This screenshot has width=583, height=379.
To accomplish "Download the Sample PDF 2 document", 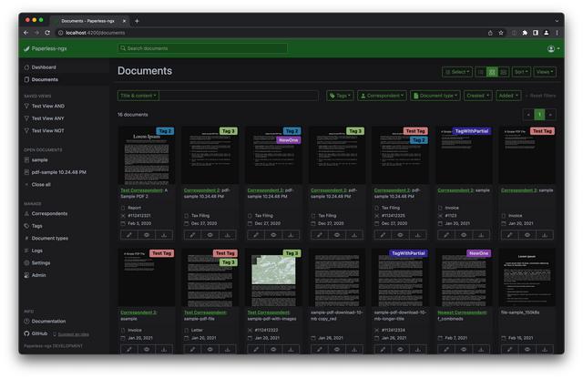I will point(164,235).
